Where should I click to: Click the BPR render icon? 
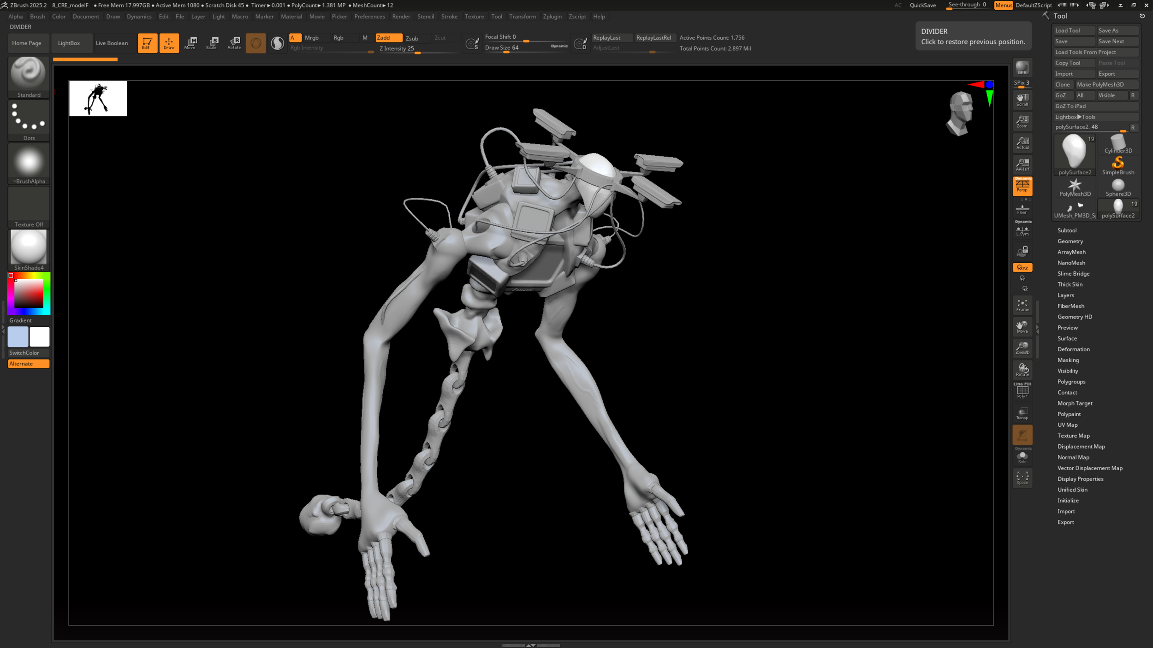click(x=1022, y=68)
